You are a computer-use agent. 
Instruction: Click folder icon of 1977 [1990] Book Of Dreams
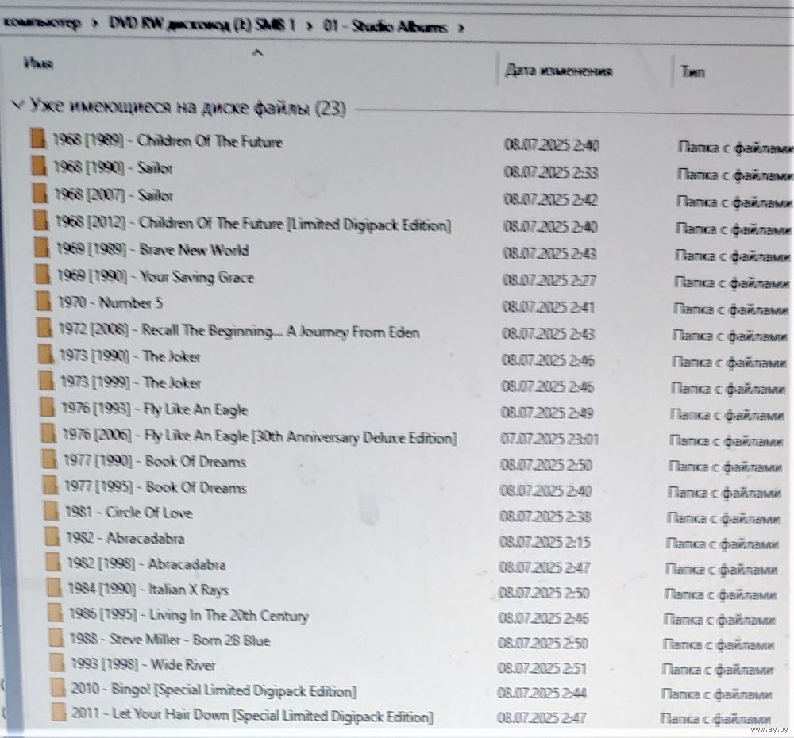(x=49, y=459)
